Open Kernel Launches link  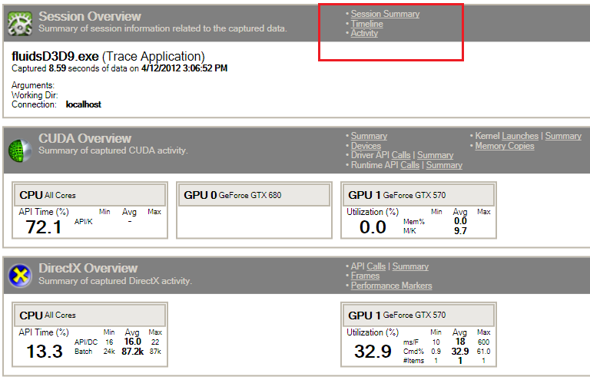click(520, 136)
